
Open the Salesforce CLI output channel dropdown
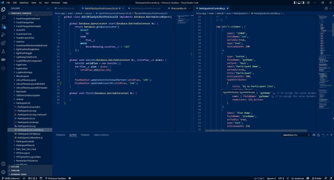296,135
